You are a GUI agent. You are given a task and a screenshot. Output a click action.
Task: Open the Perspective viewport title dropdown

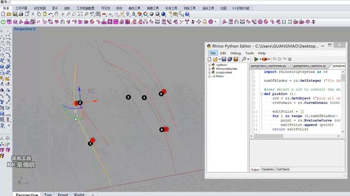(34, 29)
